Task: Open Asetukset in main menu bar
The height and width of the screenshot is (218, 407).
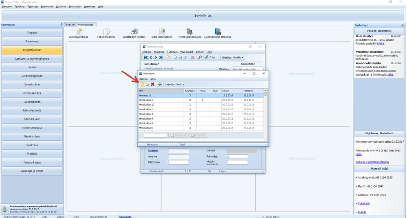Action: pyautogui.click(x=90, y=7)
